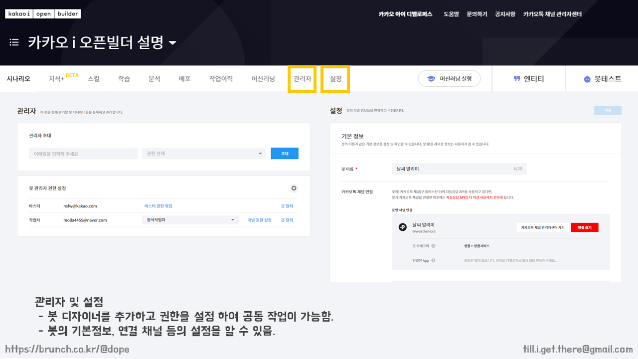Focus the 이메일을 입력해 주세요 email field
Image resolution: width=638 pixels, height=359 pixels.
[83, 154]
